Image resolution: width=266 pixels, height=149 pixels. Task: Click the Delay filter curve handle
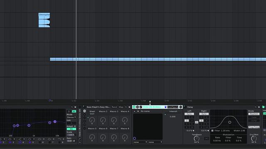pyautogui.click(x=230, y=122)
